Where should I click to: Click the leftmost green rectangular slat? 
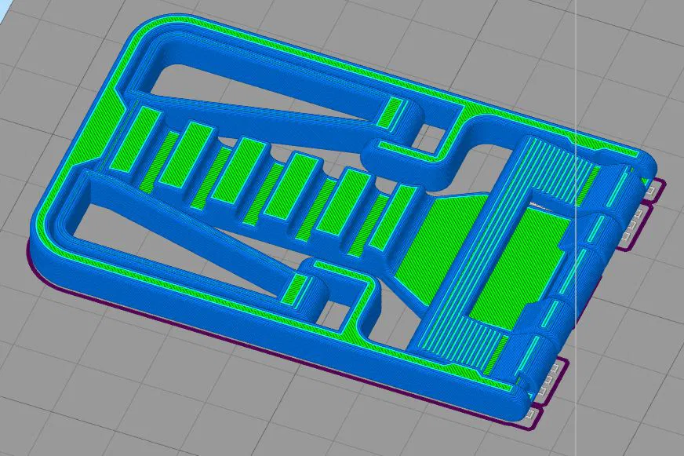[135, 140]
